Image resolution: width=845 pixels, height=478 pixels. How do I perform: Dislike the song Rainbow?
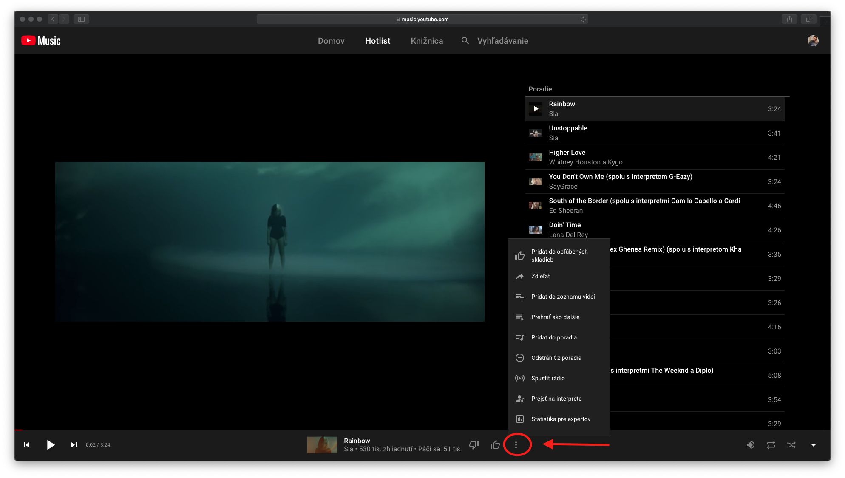[474, 445]
